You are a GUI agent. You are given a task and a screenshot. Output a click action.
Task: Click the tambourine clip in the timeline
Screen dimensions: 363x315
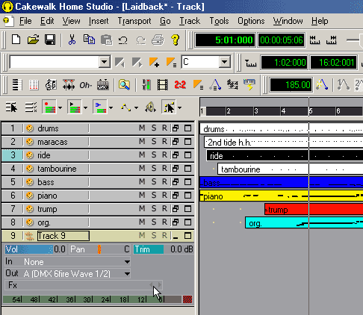pyautogui.click(x=290, y=169)
